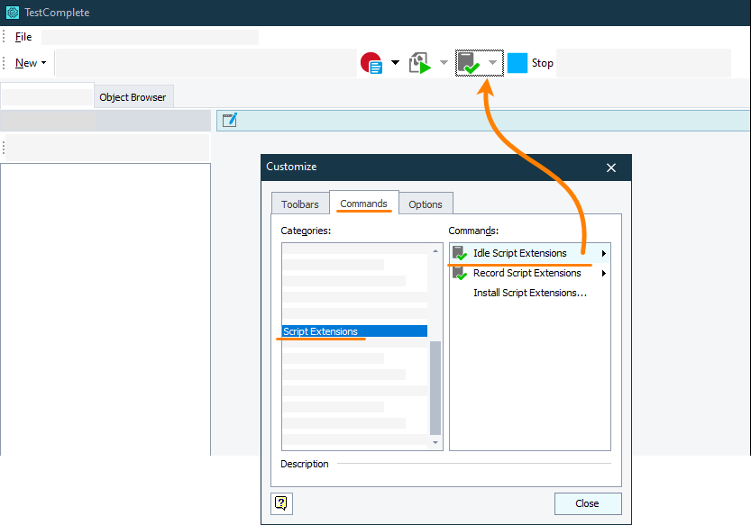Choose Install Script Extensions command
Screen dimensions: 751x525
tap(528, 292)
